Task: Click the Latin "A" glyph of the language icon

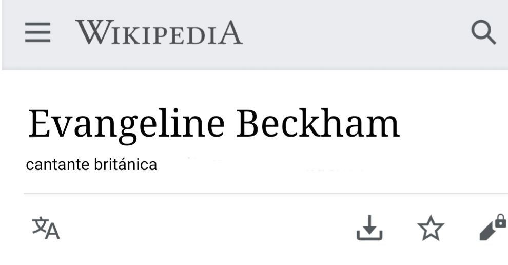Action: [52, 232]
